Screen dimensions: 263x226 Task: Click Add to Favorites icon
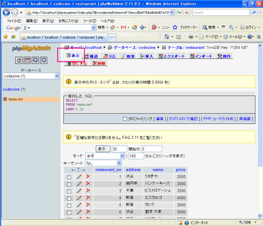pos(13,36)
